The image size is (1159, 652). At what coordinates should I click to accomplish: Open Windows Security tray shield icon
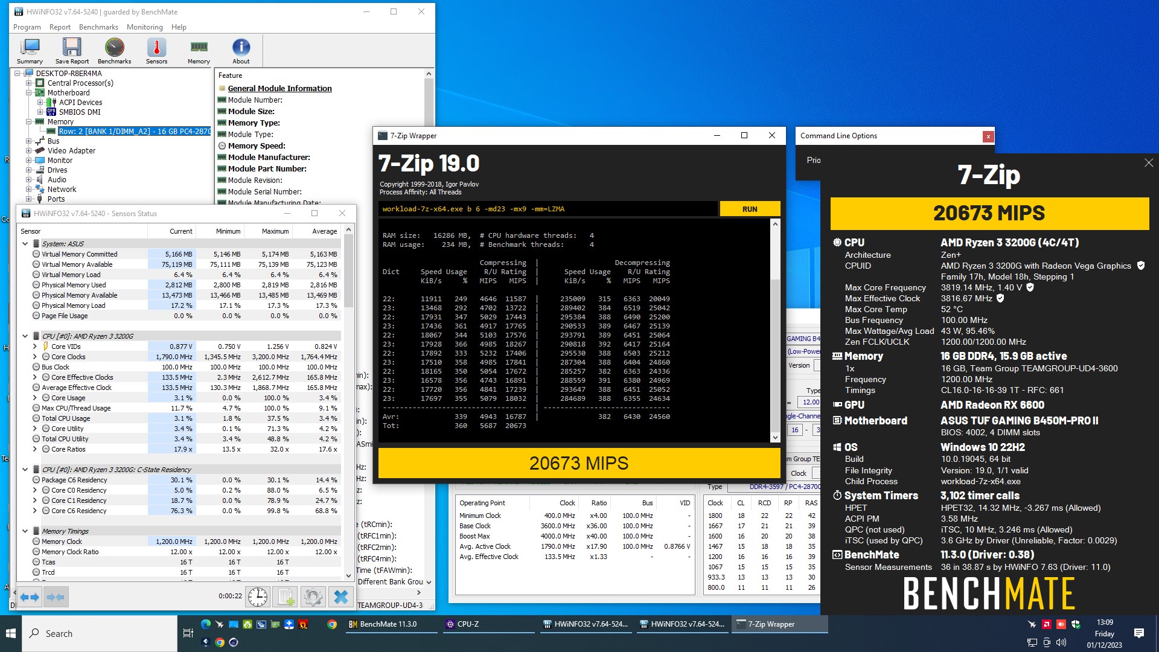point(1076,624)
